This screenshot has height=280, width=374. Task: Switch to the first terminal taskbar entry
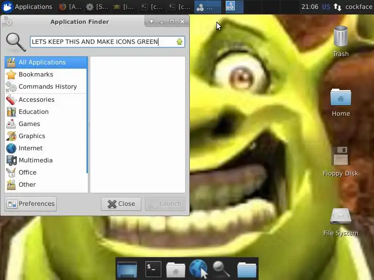click(x=151, y=7)
